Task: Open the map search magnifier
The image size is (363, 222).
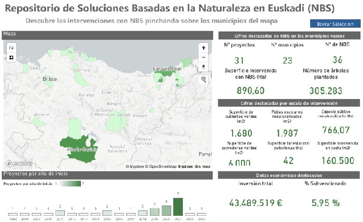Action: point(203,79)
